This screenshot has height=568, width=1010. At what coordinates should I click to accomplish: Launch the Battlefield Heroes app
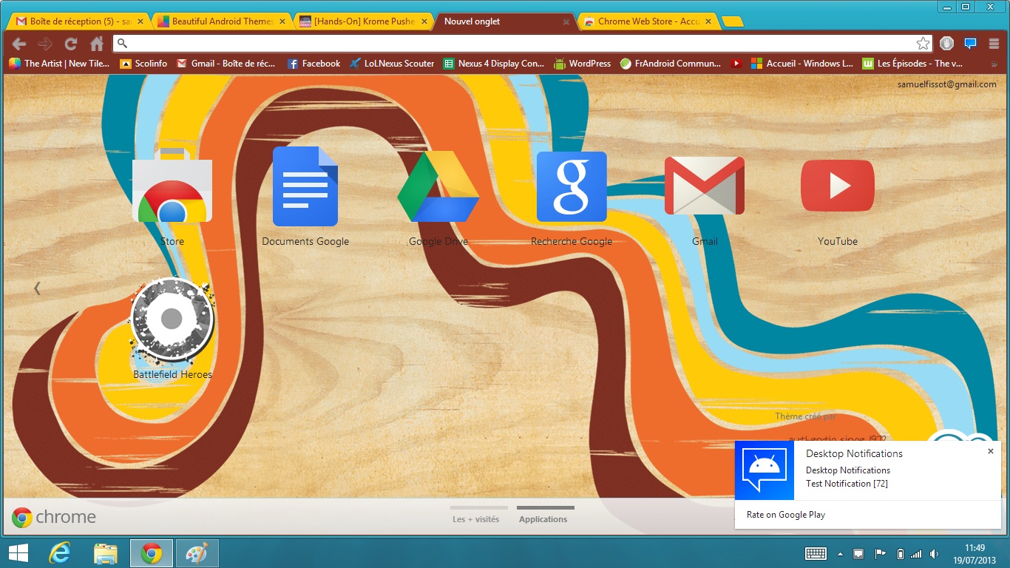point(172,319)
